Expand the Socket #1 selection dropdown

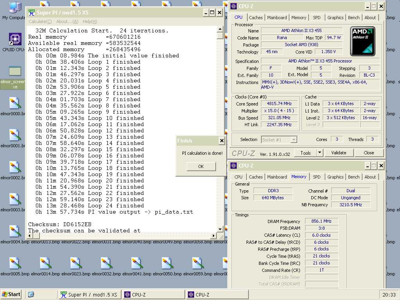click(294, 140)
